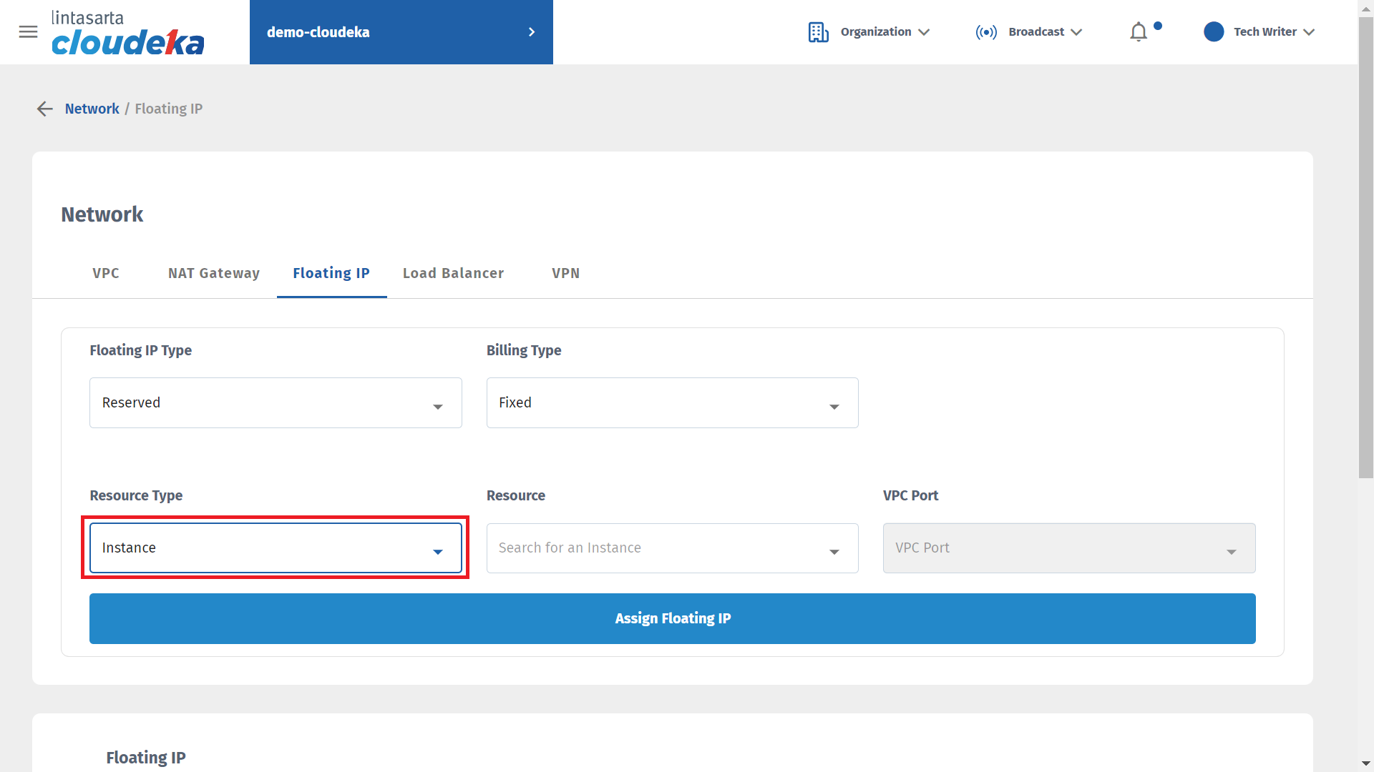The image size is (1374, 772).
Task: Click the Broadcast signal icon
Action: (985, 32)
